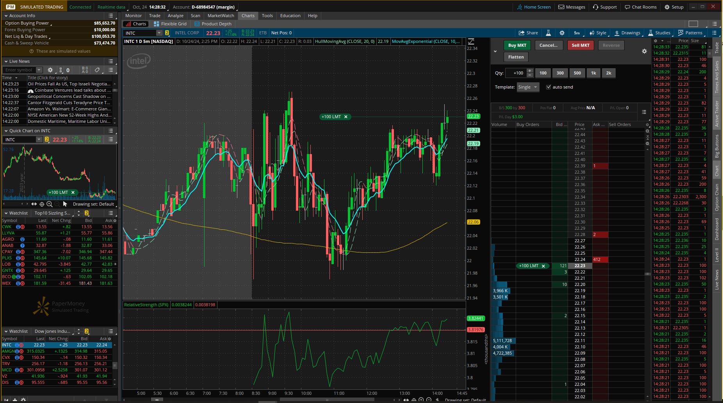
Task: Increase Qty with plus stepper
Action: coord(529,71)
